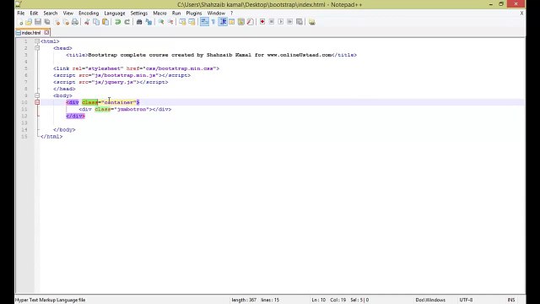The image size is (540, 304).
Task: Click the closing </html> tag
Action: [x=51, y=137]
